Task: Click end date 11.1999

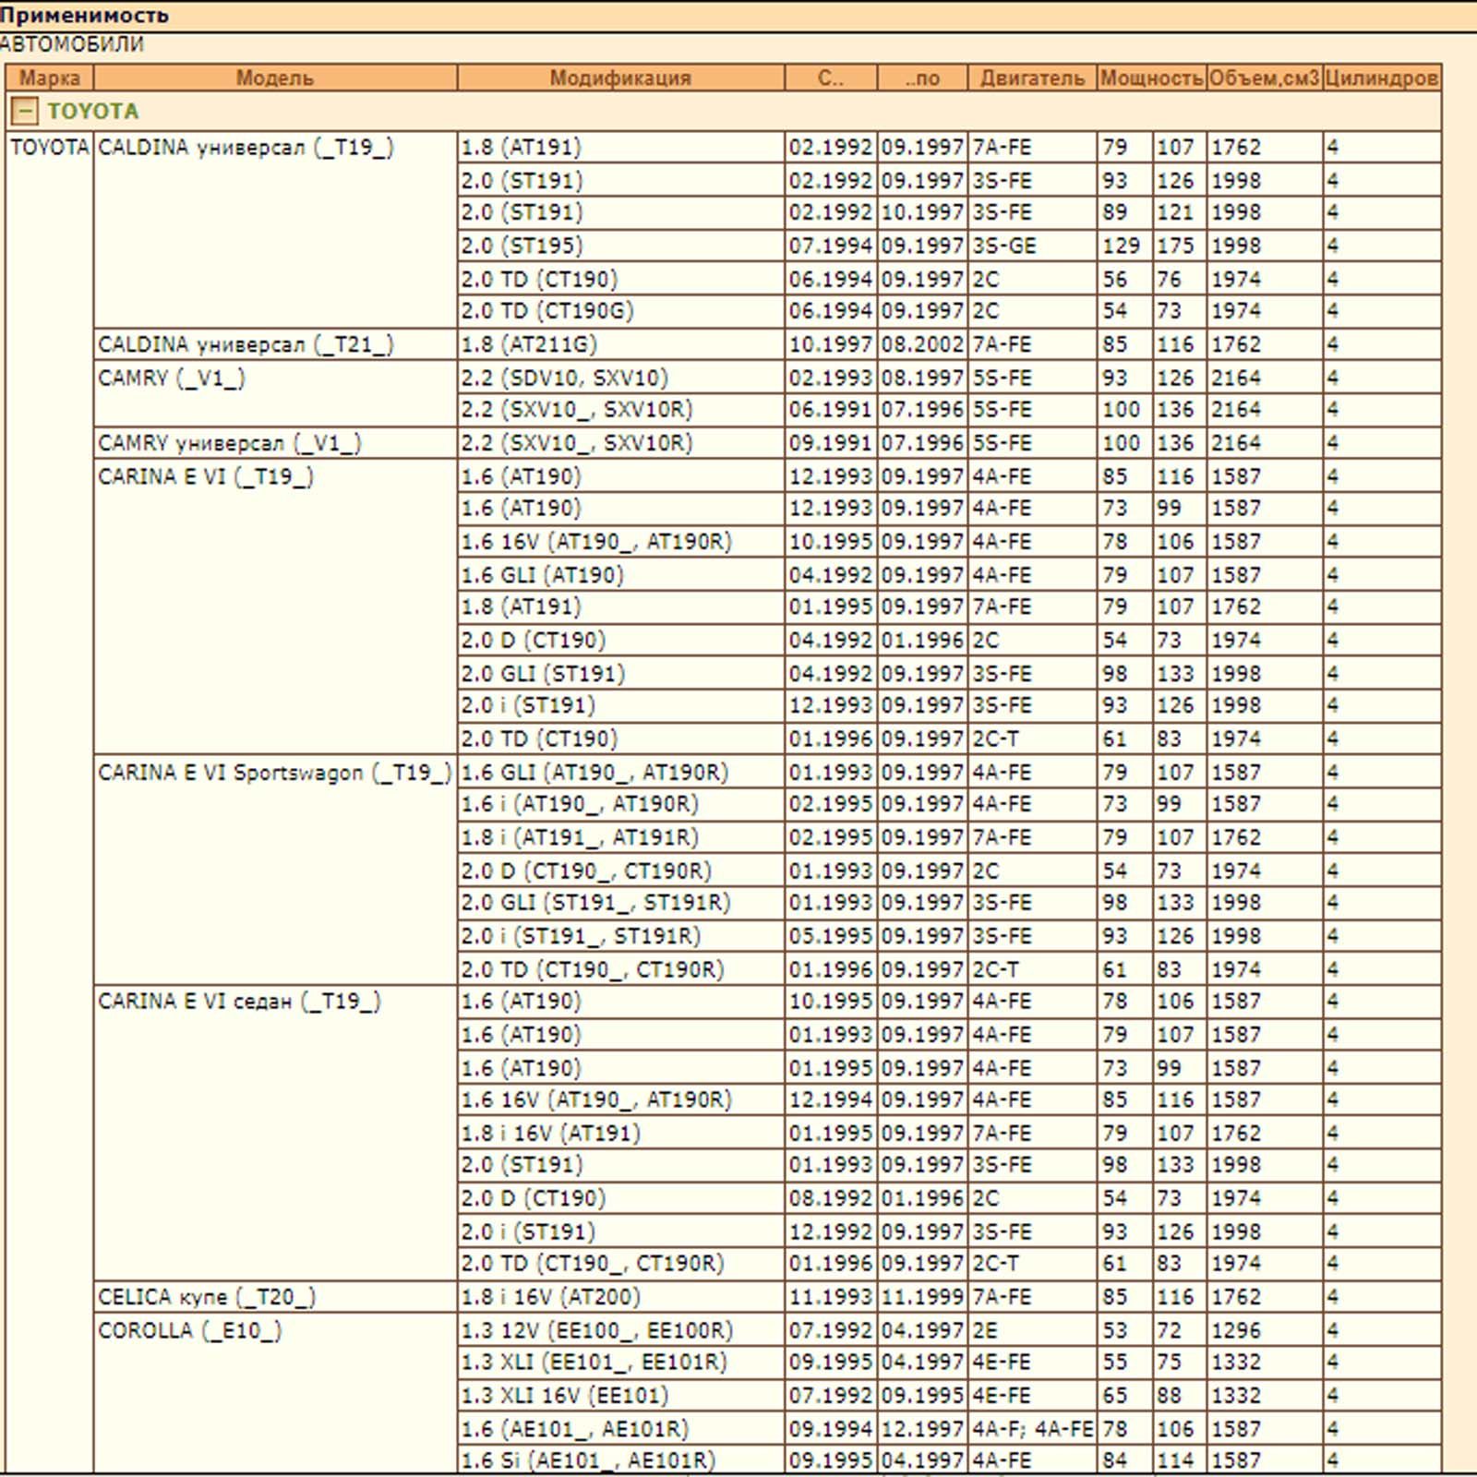Action: [x=922, y=1297]
